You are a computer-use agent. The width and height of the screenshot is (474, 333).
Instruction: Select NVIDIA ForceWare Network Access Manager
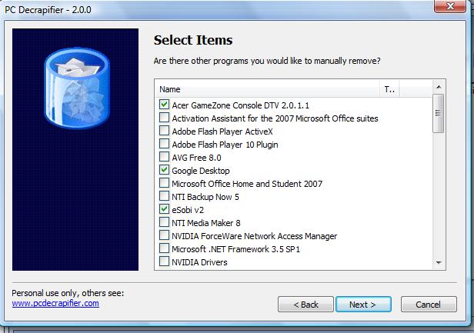(x=164, y=235)
